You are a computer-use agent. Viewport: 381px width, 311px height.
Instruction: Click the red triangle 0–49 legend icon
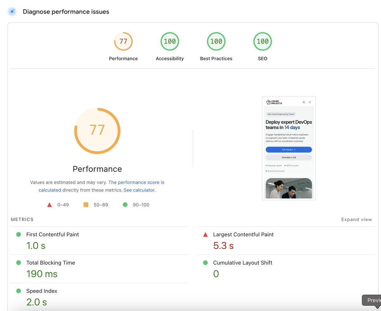(50, 205)
